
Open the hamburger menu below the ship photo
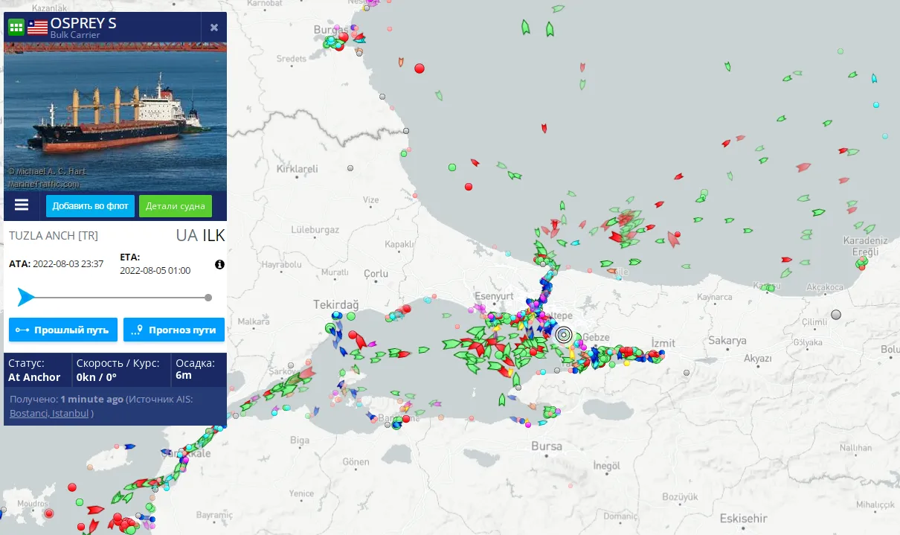click(22, 205)
